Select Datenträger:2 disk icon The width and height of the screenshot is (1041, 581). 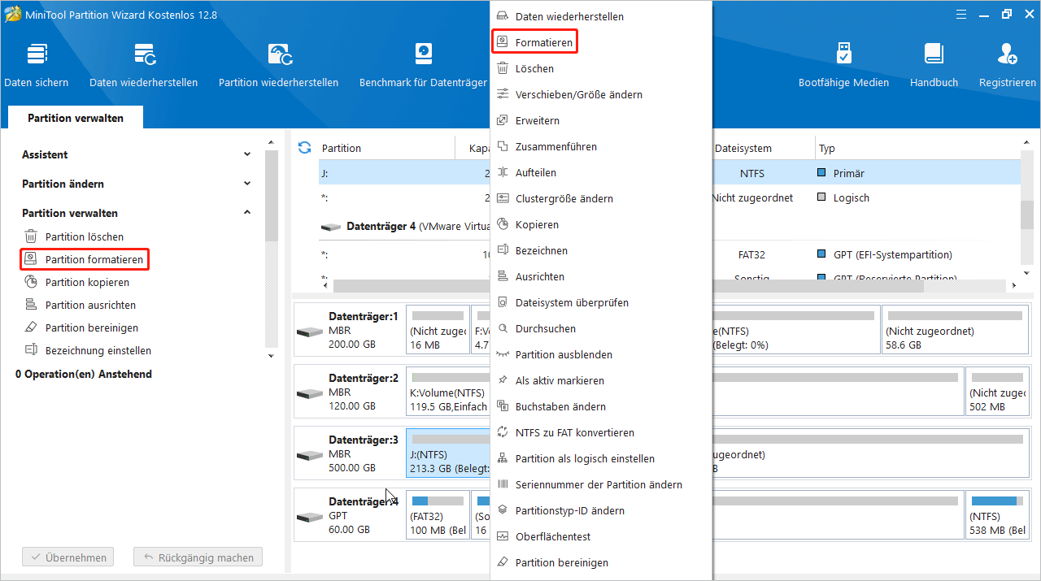pyautogui.click(x=310, y=393)
